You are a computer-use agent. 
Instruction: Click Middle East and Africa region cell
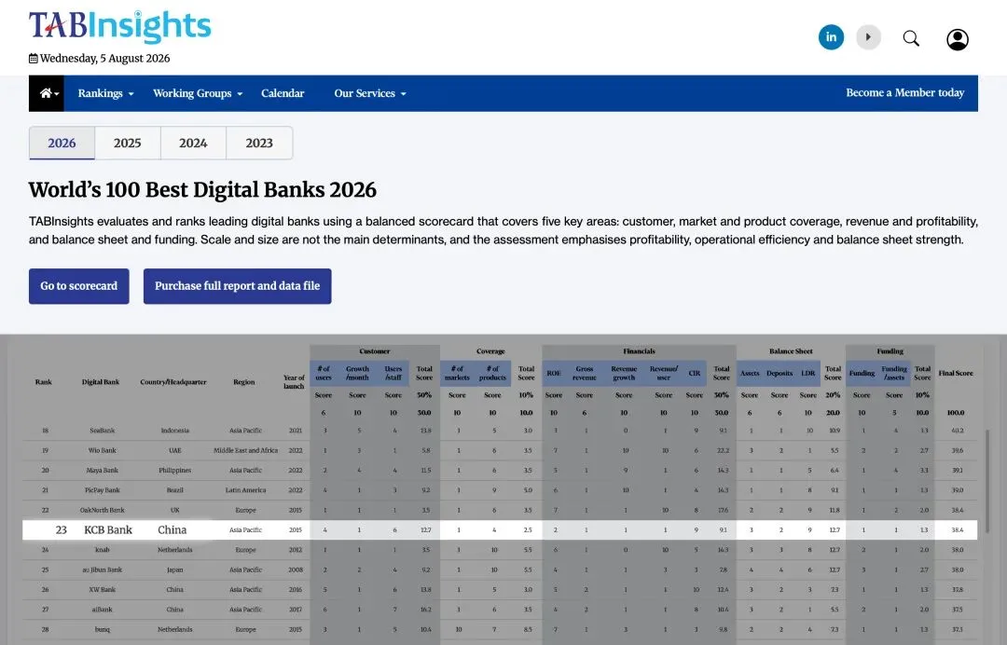pyautogui.click(x=245, y=450)
